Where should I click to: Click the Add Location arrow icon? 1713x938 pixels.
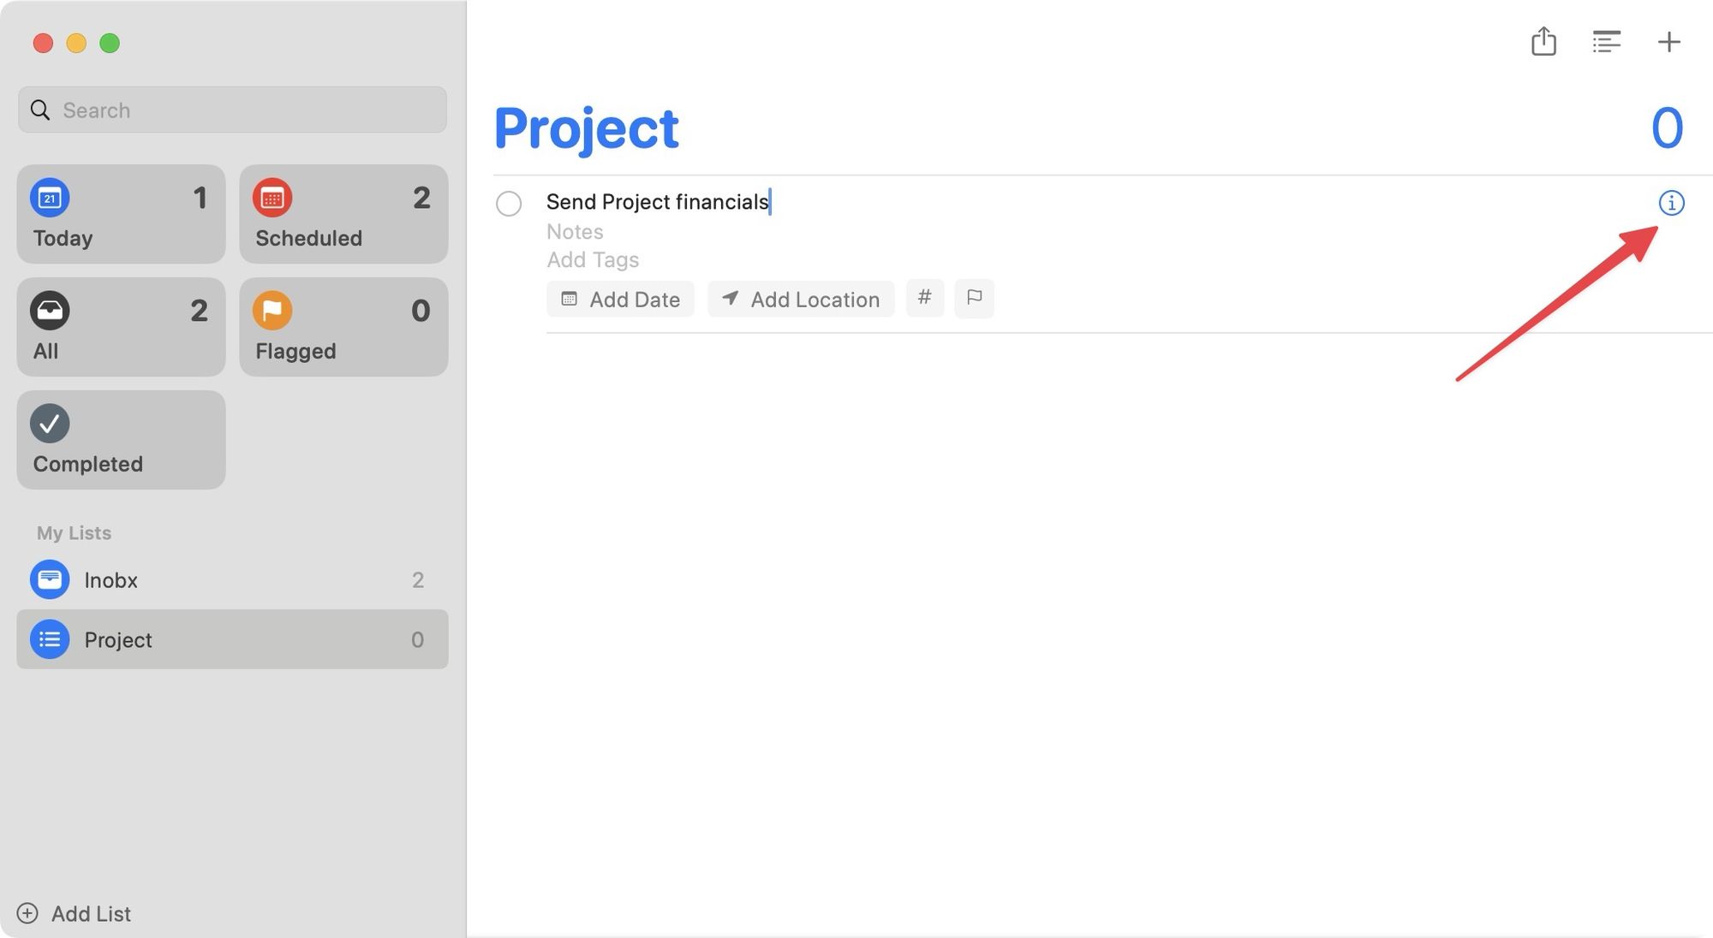tap(728, 298)
